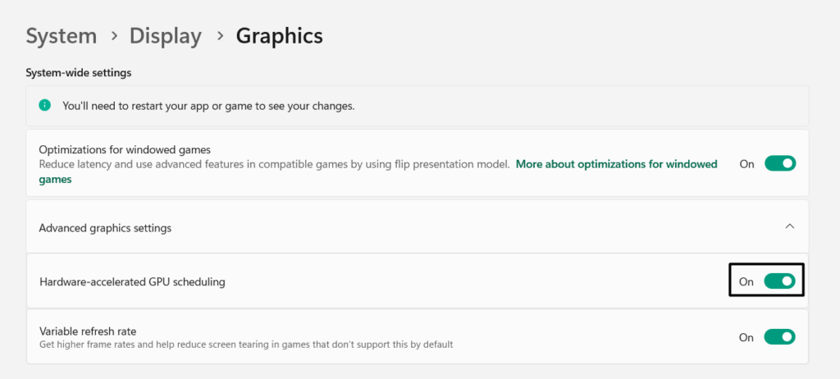The width and height of the screenshot is (840, 379).
Task: Navigate to Display in the breadcrumb
Action: click(x=165, y=36)
